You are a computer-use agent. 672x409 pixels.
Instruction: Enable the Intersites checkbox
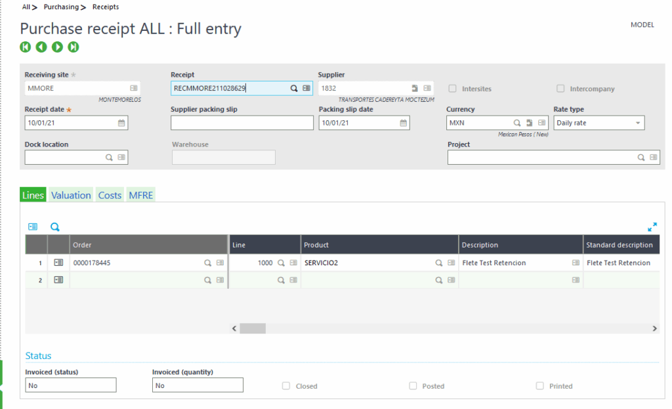click(x=451, y=89)
